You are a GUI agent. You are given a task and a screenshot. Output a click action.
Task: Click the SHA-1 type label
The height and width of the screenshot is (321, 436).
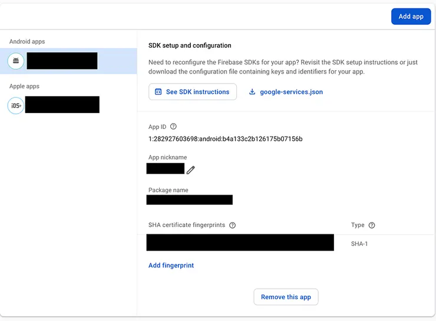click(360, 243)
